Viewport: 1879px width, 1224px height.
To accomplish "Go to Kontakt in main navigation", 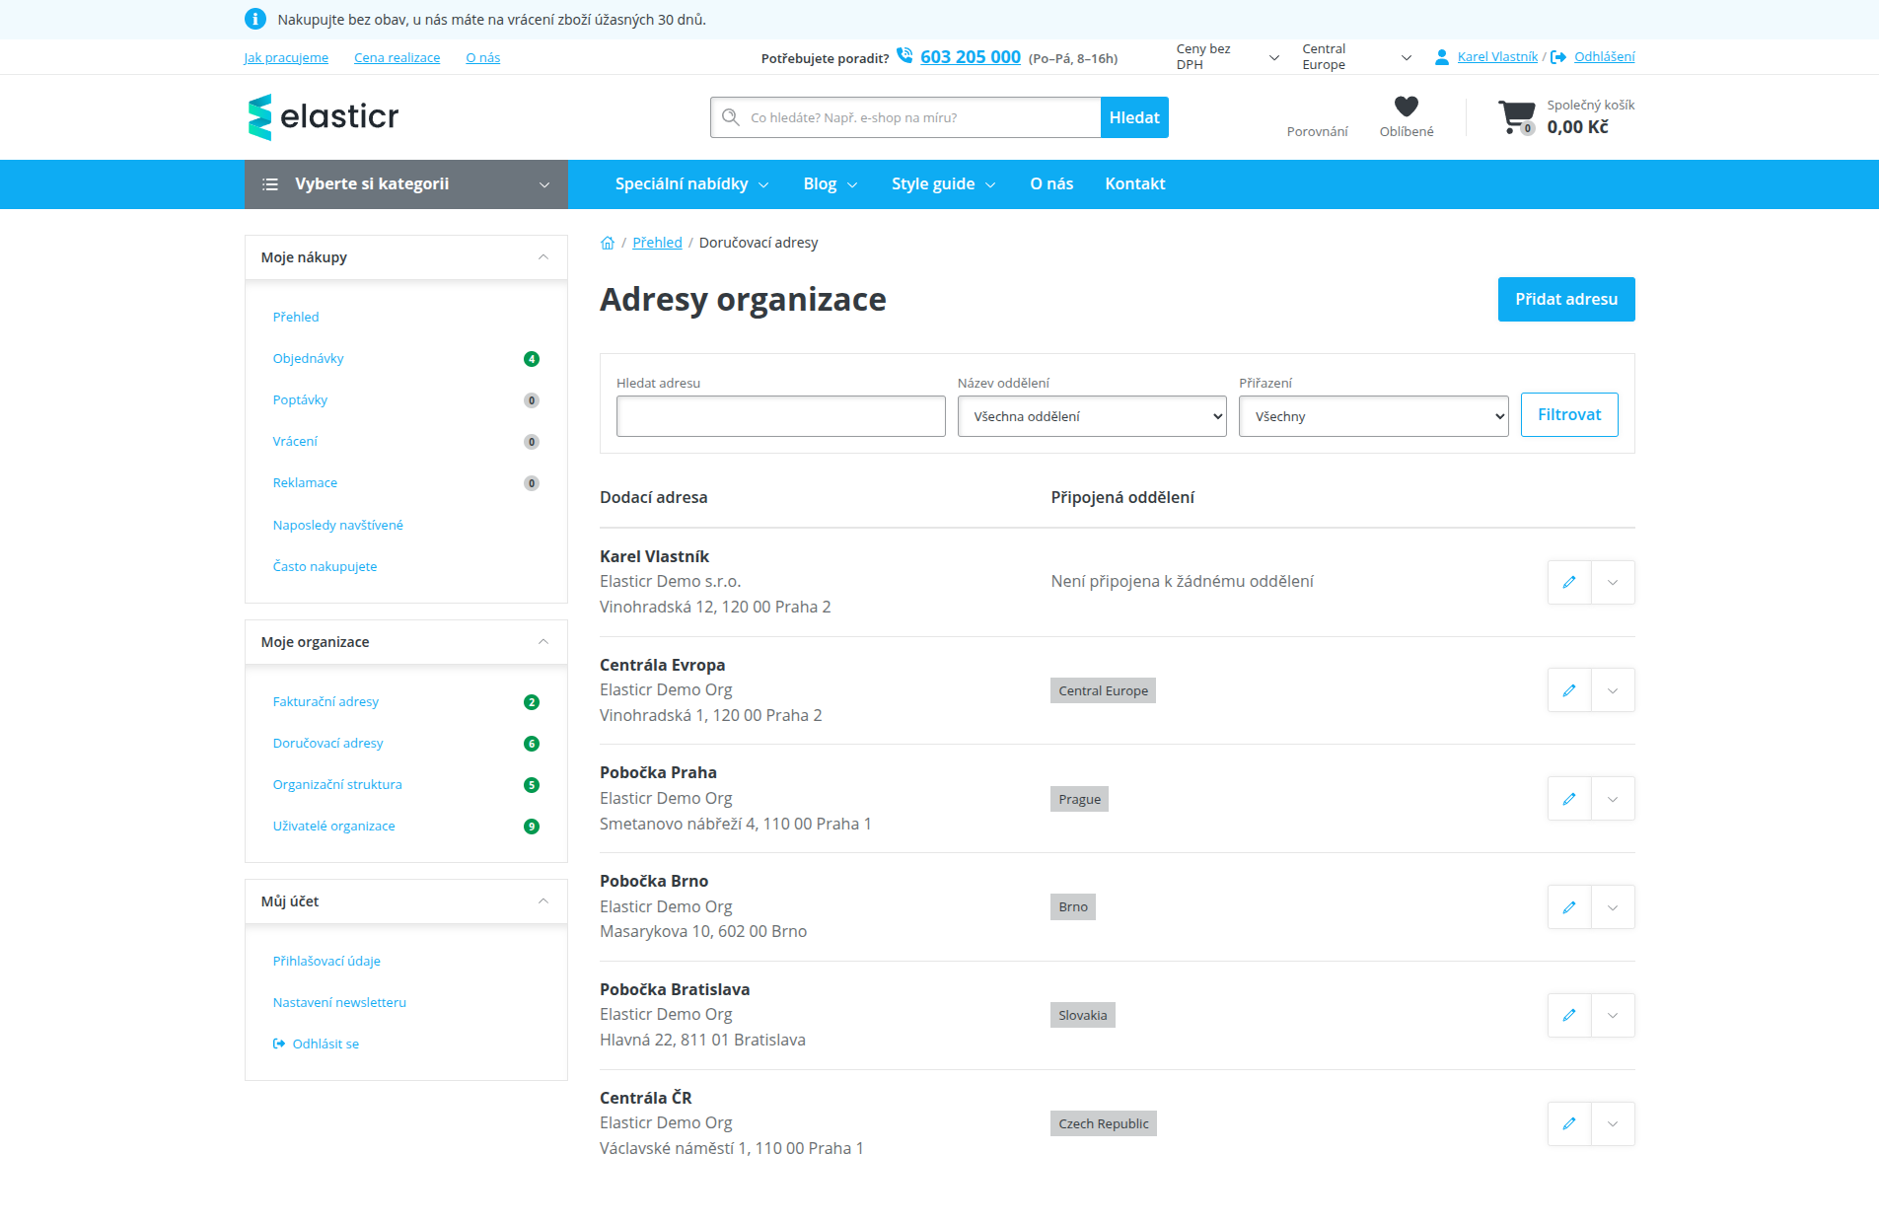I will [1135, 184].
